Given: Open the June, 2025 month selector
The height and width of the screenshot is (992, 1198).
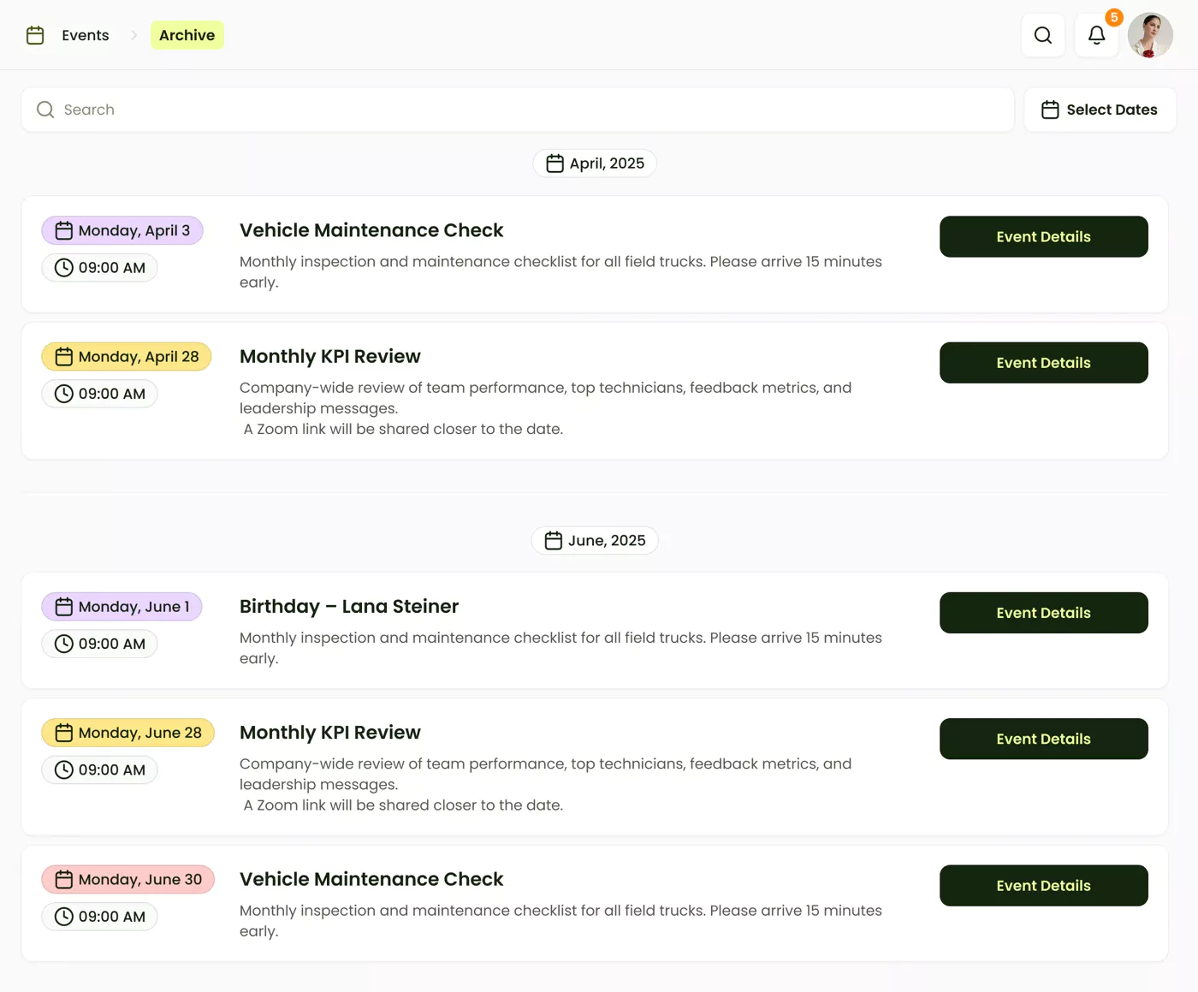Looking at the screenshot, I should click(x=595, y=540).
